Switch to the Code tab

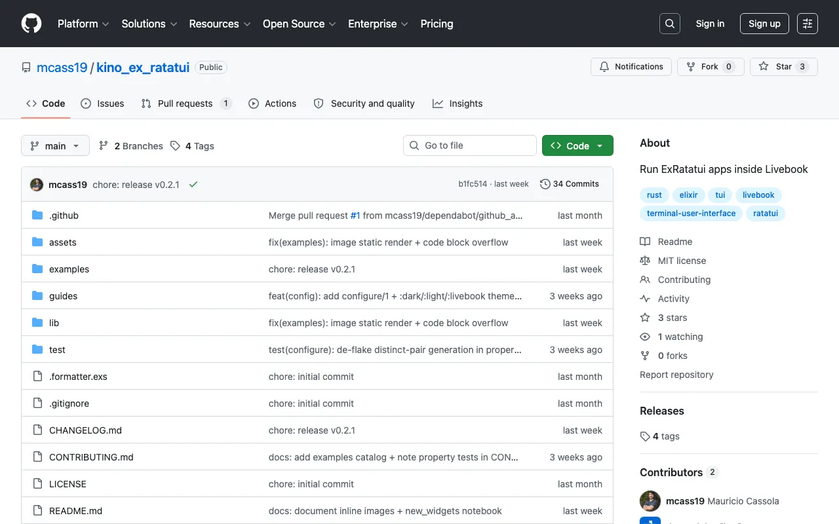coord(46,103)
